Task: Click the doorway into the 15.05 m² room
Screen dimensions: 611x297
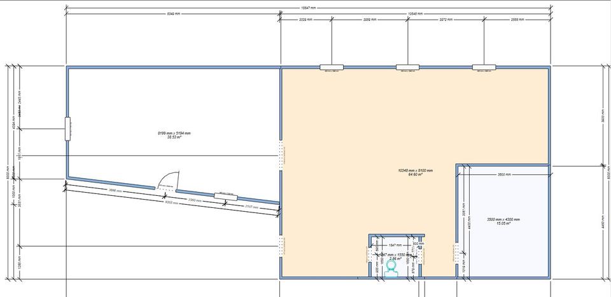Action: coord(457,253)
